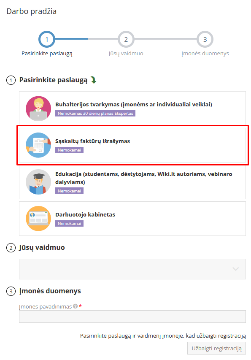Click the circled 1 icon beside Pasirinkite paslaugą
251x360 pixels.
coord(11,80)
